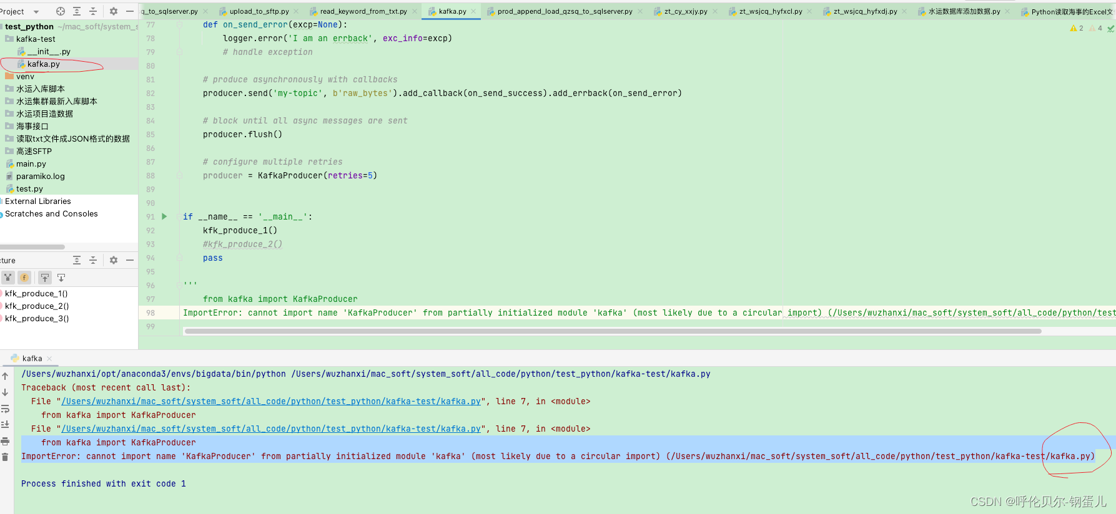Switch to zt_wsjcq_hyfxdj.py tab
Viewport: 1116px width, 514px height.
865,11
